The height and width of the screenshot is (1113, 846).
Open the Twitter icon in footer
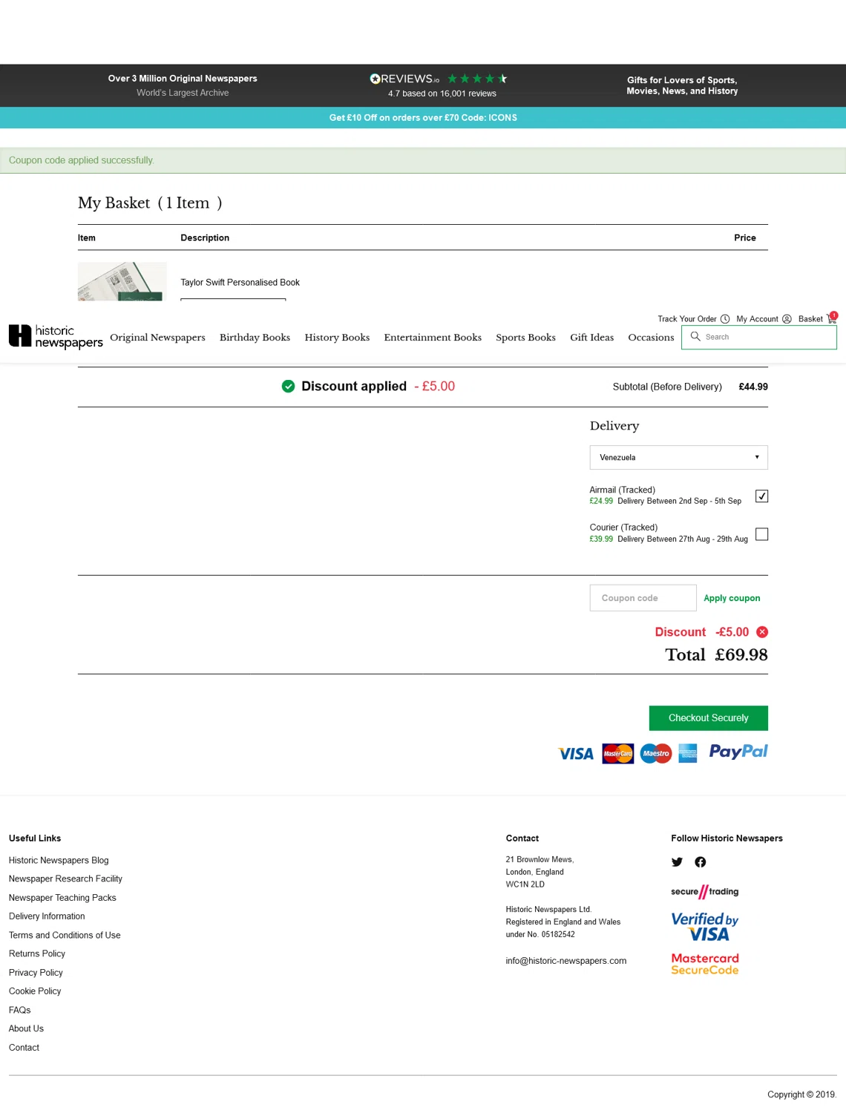coord(677,862)
